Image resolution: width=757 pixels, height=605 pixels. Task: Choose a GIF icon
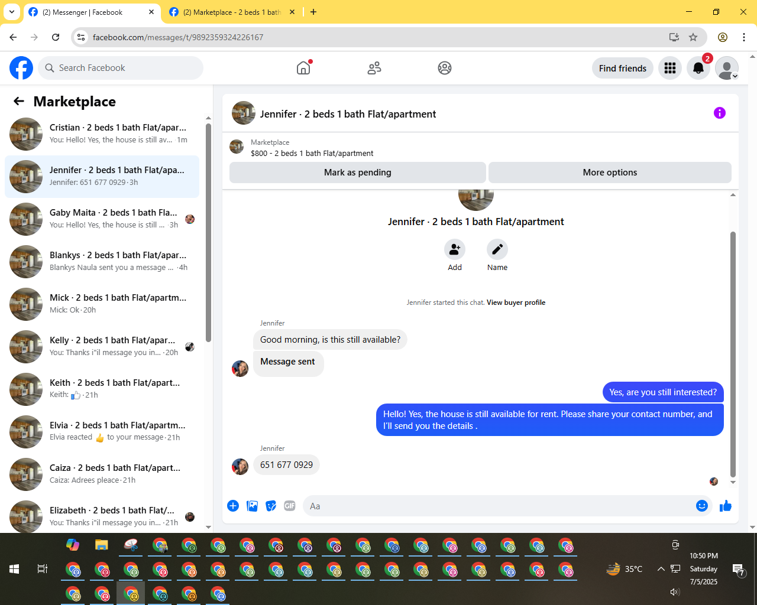coord(290,506)
